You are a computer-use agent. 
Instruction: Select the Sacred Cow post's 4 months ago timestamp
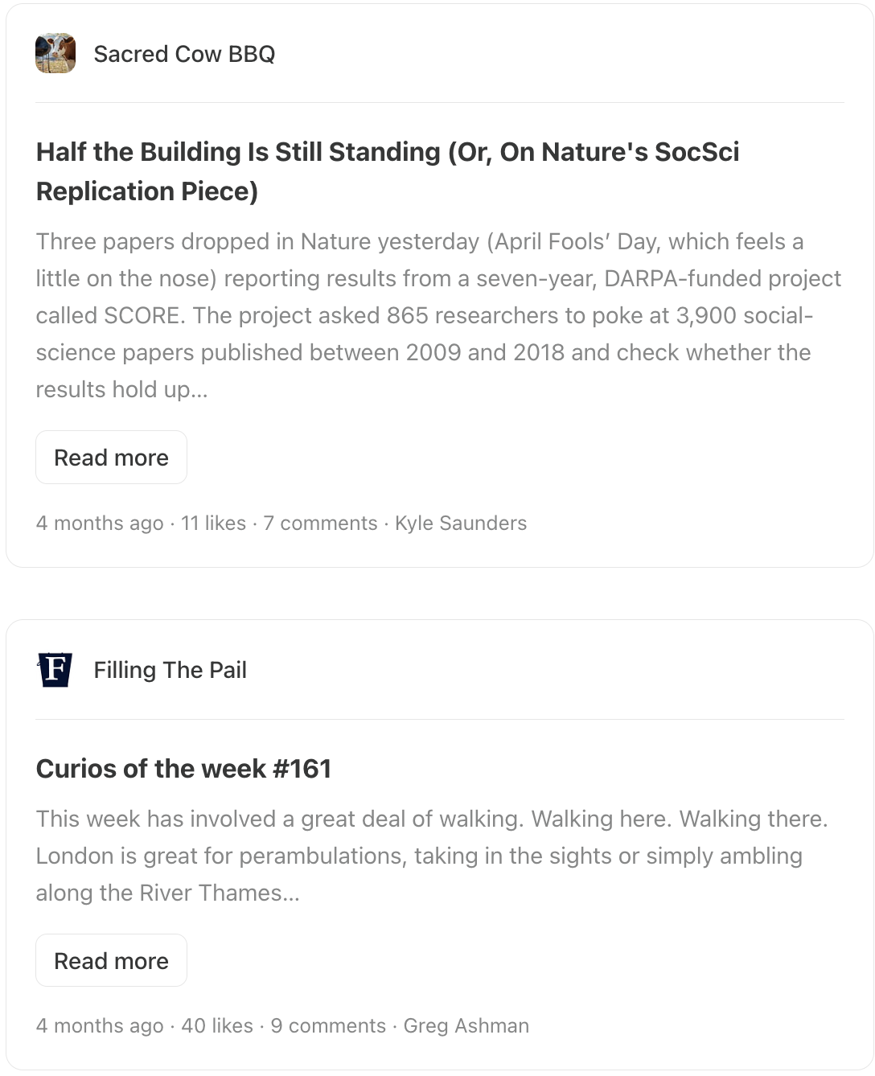(x=100, y=524)
